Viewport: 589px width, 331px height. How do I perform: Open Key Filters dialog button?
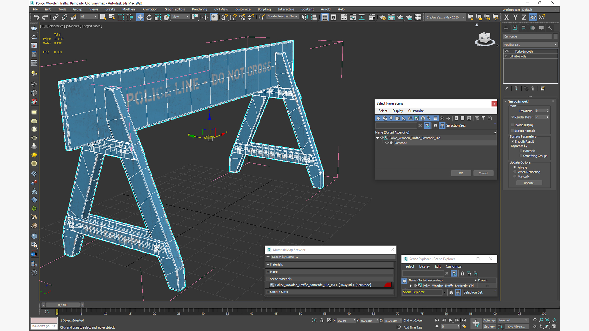click(x=516, y=327)
